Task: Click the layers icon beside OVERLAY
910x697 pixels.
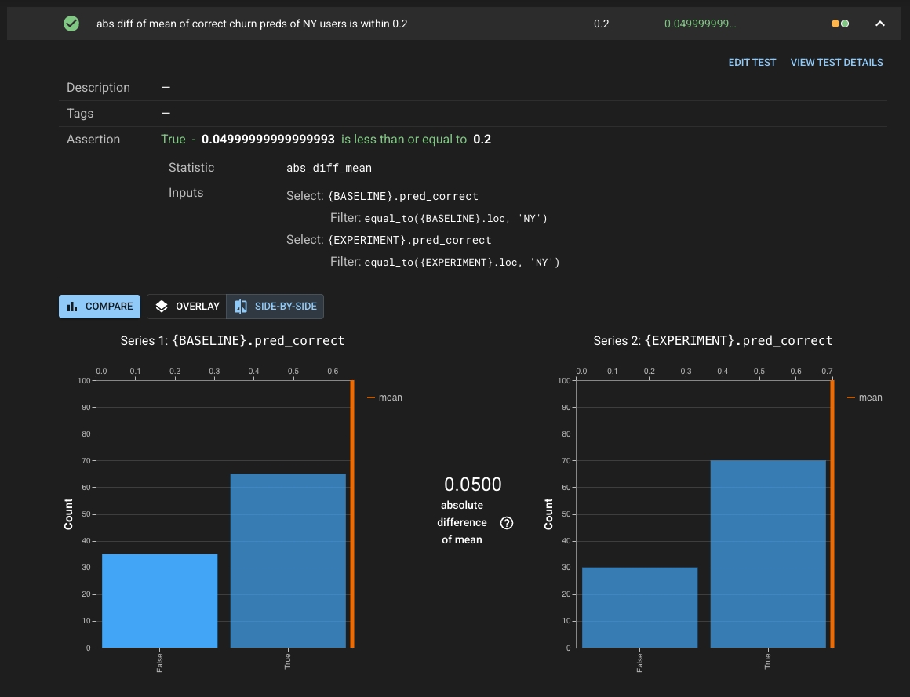Action: (x=162, y=307)
